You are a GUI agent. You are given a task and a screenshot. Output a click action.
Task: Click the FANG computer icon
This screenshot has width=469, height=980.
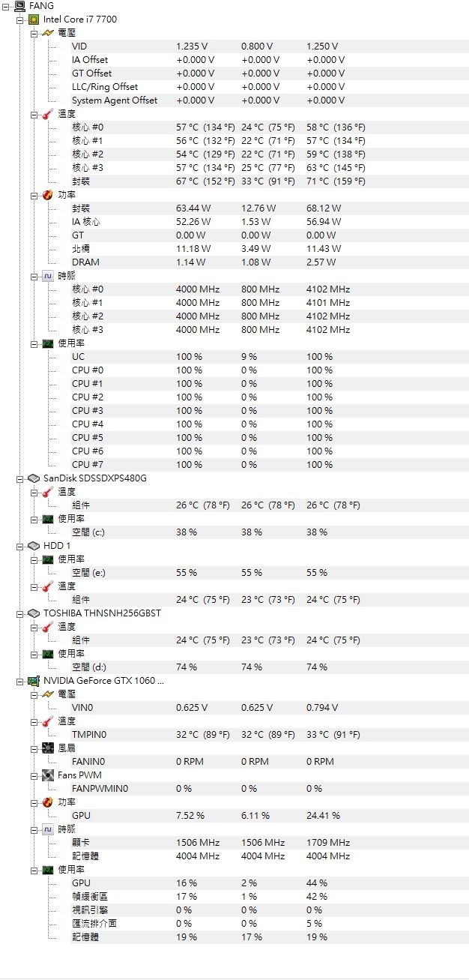[20, 6]
